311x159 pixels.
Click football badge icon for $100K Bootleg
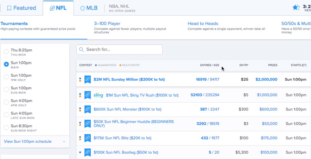pyautogui.click(x=87, y=152)
